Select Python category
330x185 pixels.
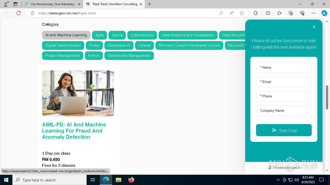point(94,56)
